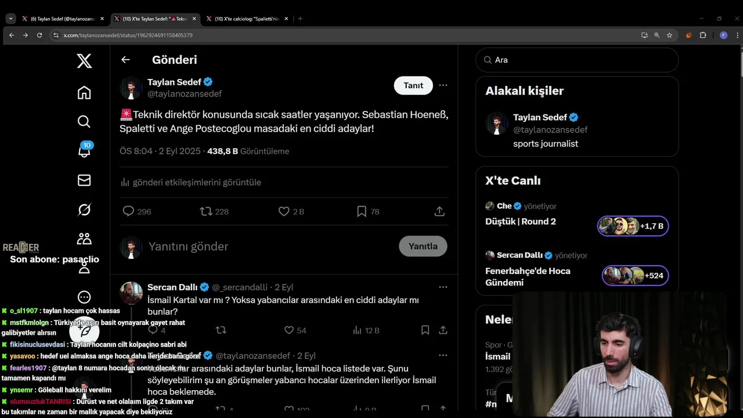Viewport: 743px width, 418px height.
Task: Click Sercan Dallı avatar on reply
Action: point(131,293)
